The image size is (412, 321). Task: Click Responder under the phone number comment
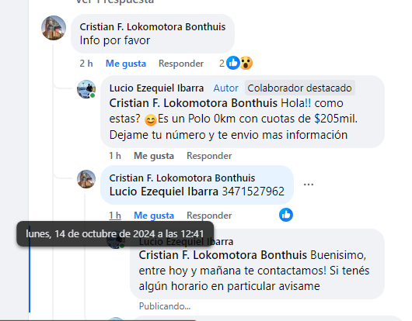pyautogui.click(x=209, y=216)
